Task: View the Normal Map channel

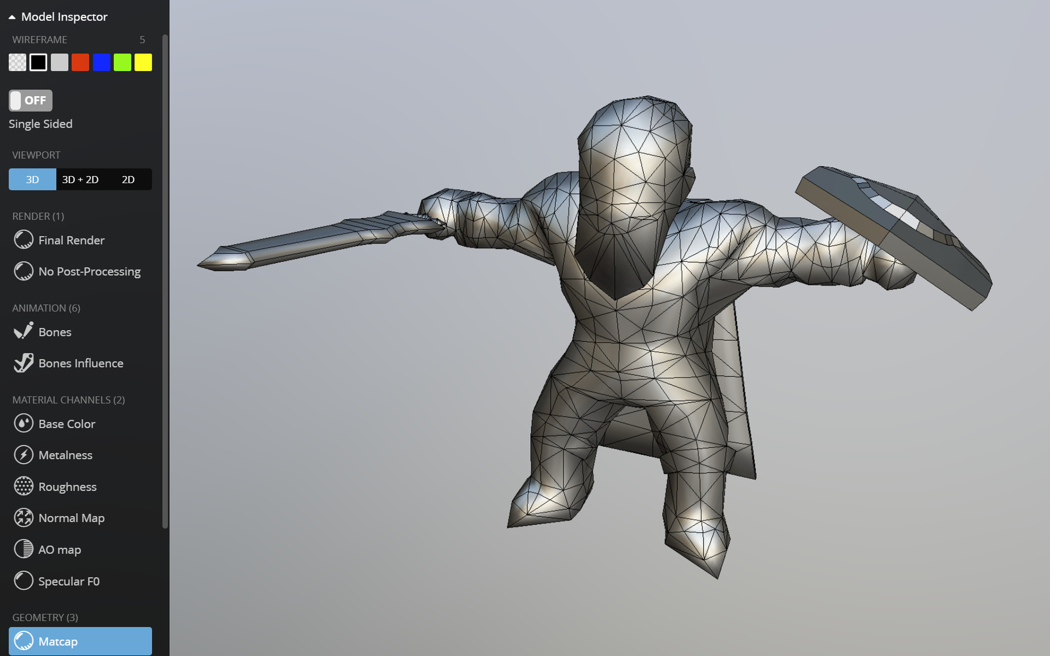Action: tap(71, 518)
